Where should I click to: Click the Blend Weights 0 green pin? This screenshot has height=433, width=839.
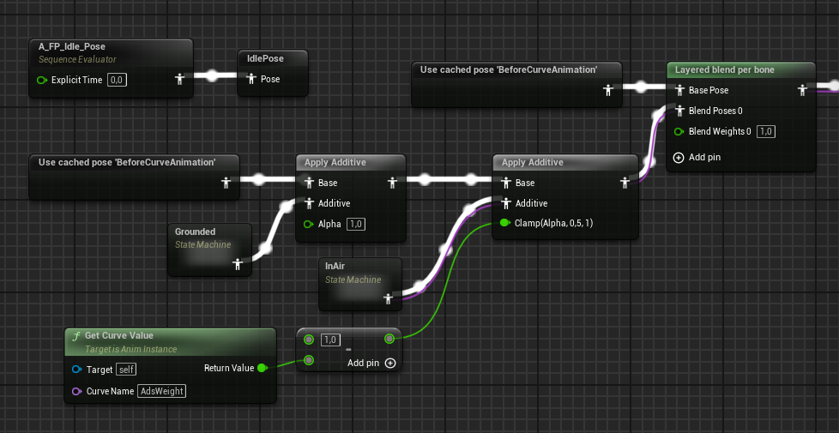coord(679,131)
